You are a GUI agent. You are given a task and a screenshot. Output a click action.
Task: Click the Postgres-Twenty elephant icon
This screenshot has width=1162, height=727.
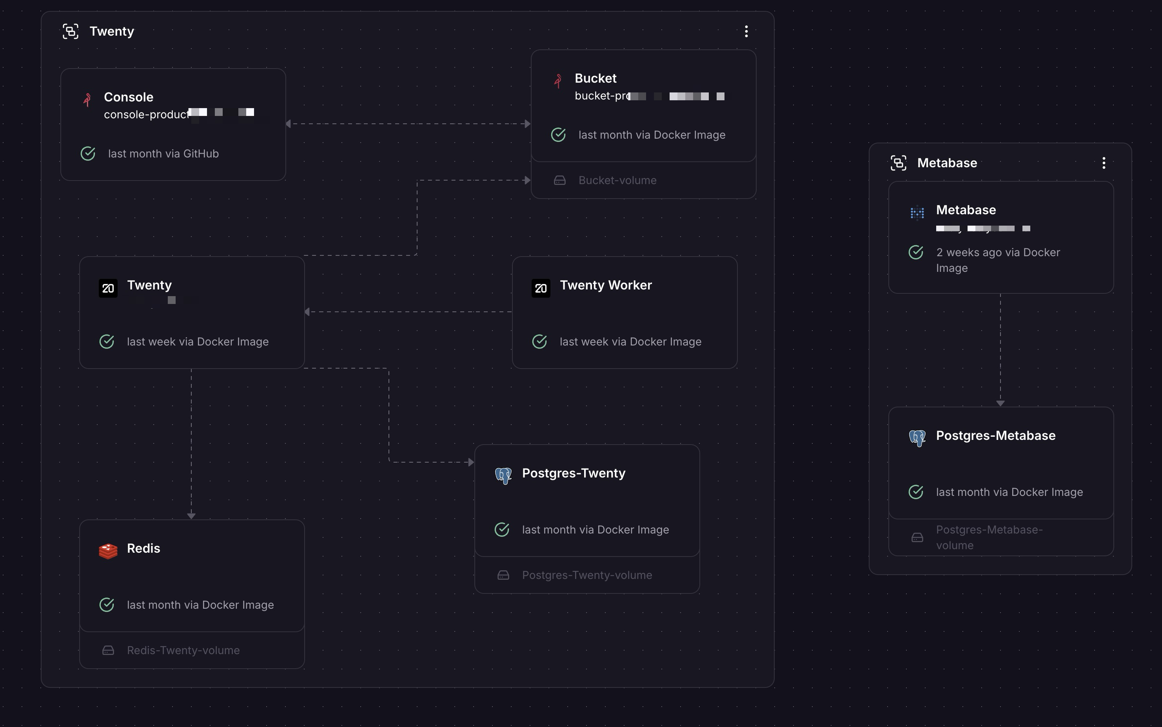[503, 476]
